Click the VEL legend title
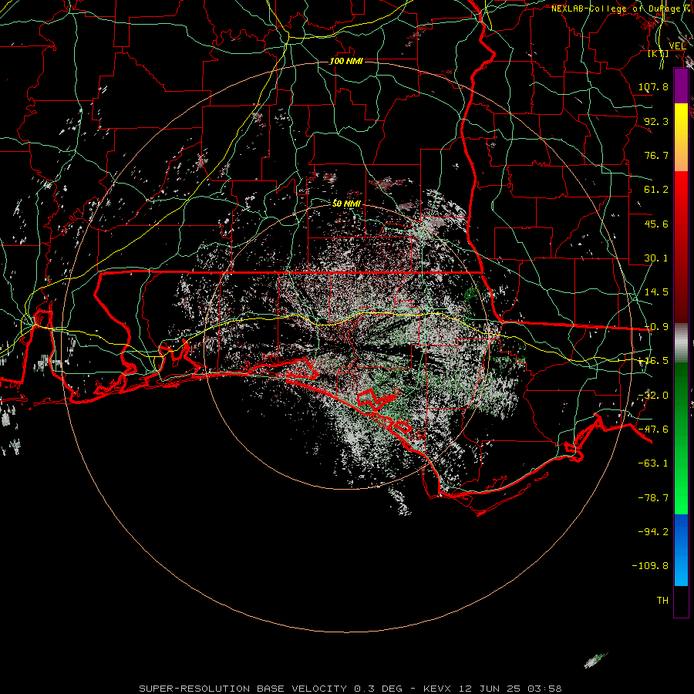The height and width of the screenshot is (694, 694). point(677,46)
